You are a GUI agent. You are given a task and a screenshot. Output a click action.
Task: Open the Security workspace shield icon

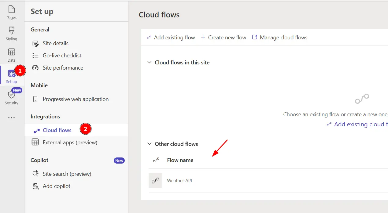[x=12, y=95]
